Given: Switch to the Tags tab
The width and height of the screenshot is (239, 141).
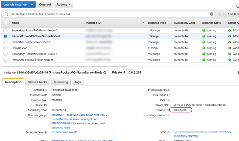Looking at the screenshot, I should coord(78,82).
